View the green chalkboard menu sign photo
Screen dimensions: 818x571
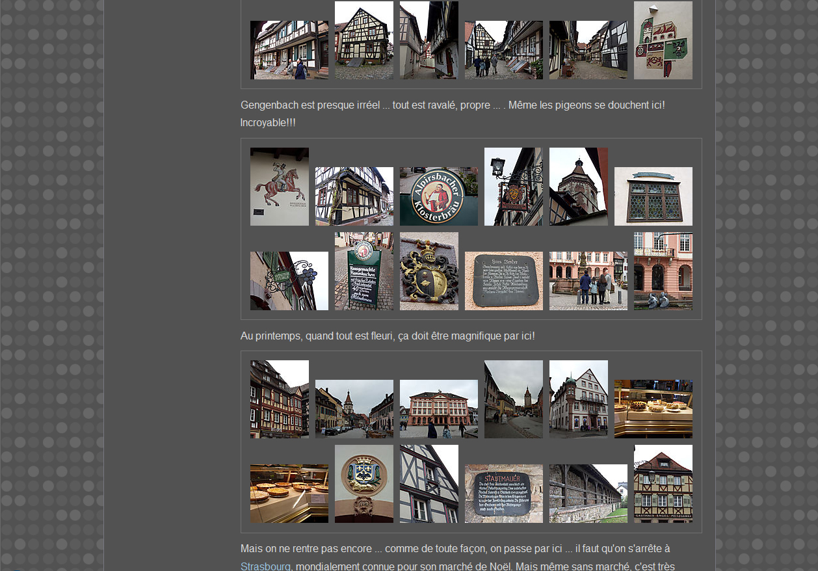(363, 271)
